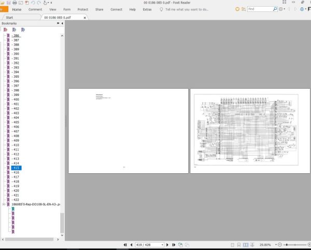Open the View ribbon tab
311x250 pixels.
[x=52, y=9]
